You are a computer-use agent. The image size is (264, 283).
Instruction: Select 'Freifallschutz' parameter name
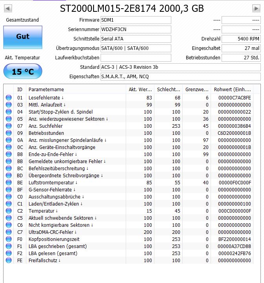[x=43, y=261]
